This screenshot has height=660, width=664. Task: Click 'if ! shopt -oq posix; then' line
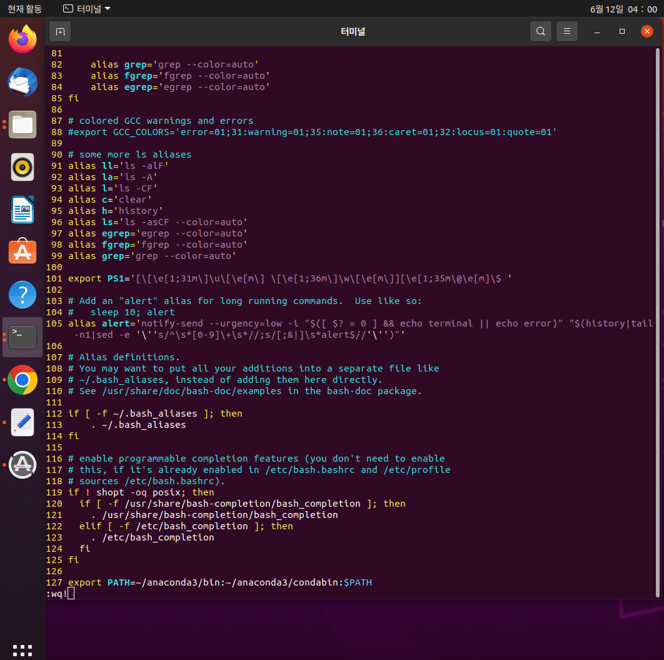coord(141,492)
